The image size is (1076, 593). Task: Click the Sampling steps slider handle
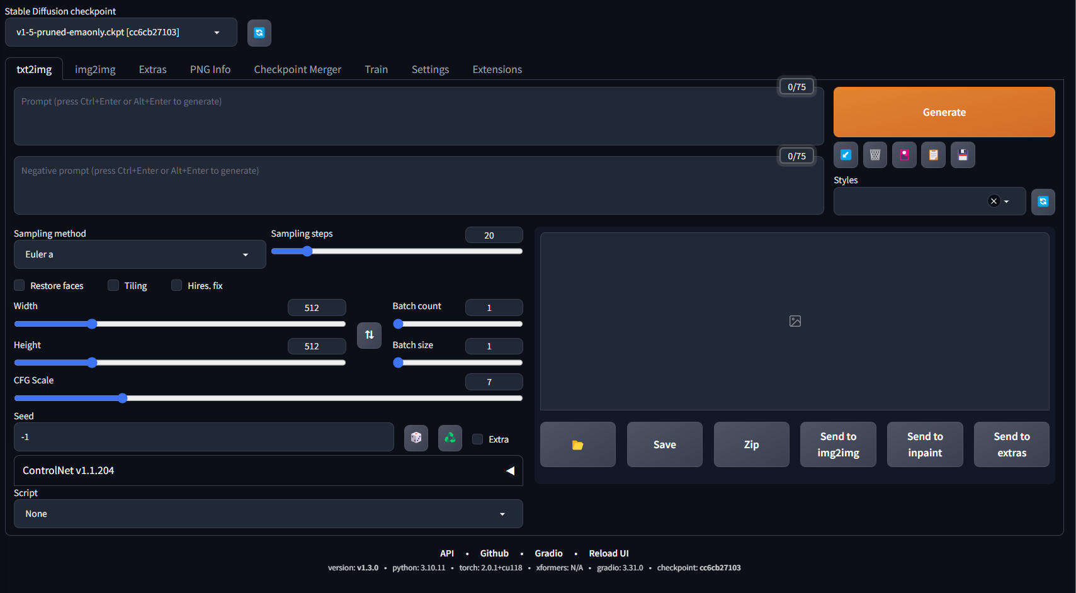click(307, 251)
